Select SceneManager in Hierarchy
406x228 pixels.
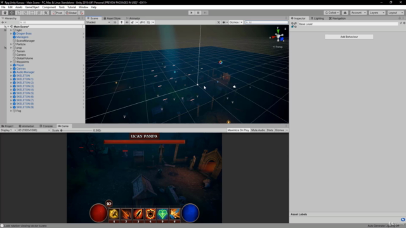tap(25, 41)
